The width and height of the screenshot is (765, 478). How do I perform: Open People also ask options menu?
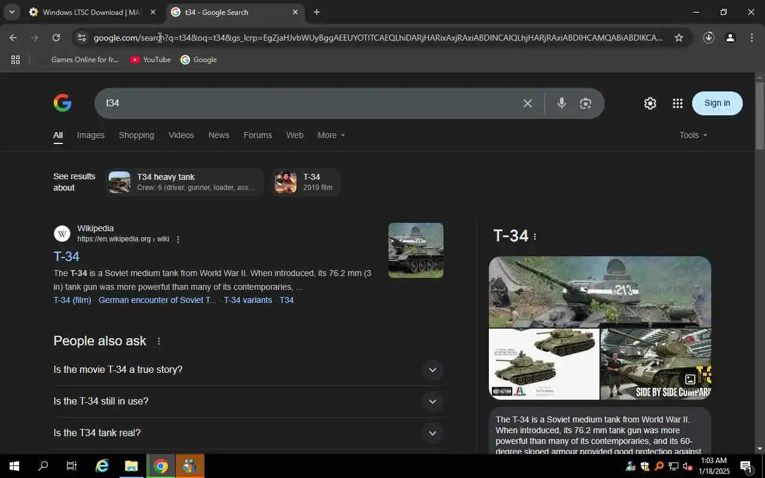pos(159,341)
